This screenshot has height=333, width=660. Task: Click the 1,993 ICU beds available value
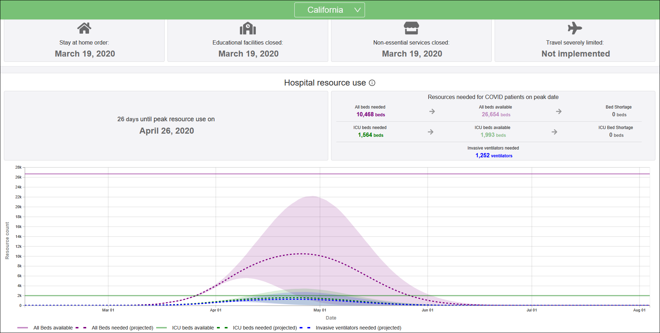tap(493, 135)
